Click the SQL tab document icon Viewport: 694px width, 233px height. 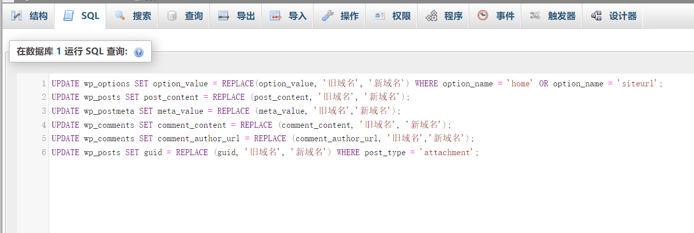(69, 16)
